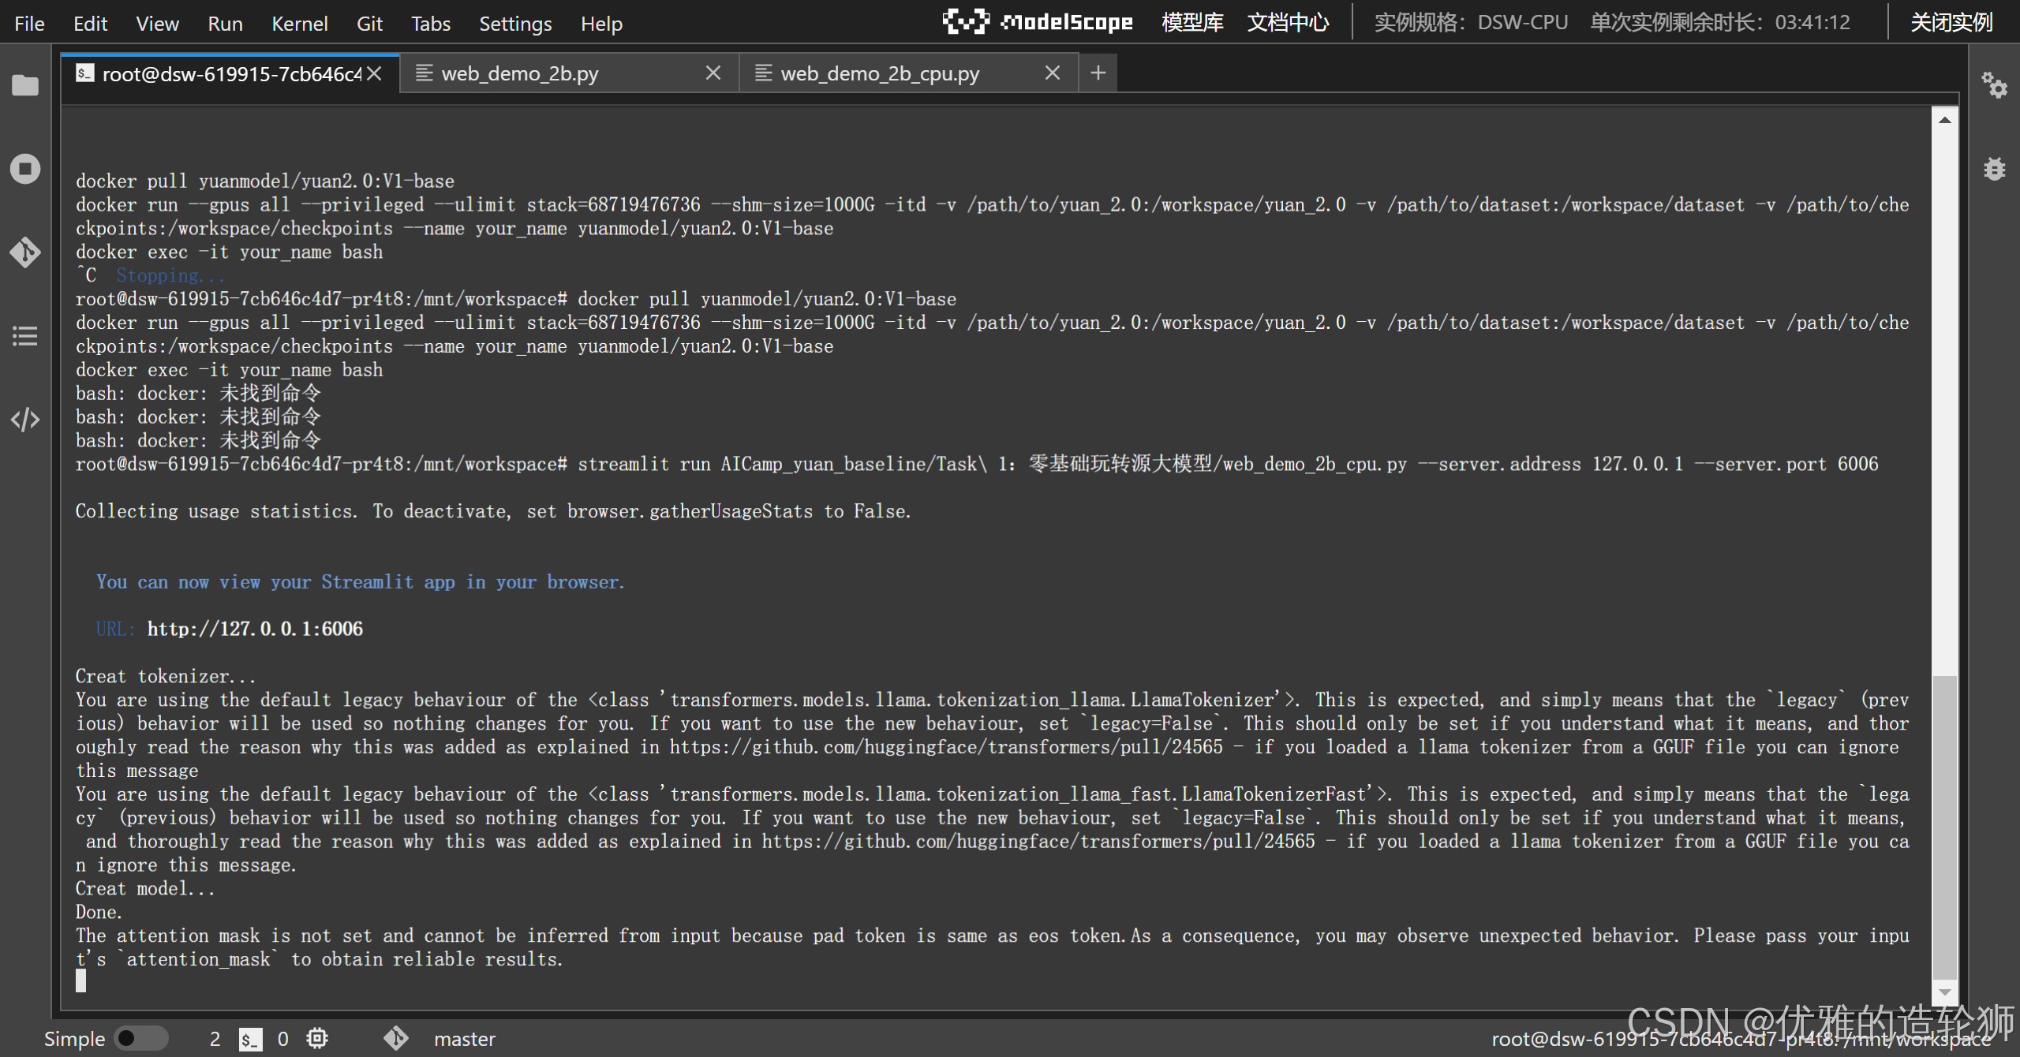Switch to the web_demo_2b_cpu.py tab
Image resolution: width=2020 pixels, height=1057 pixels.
879,73
